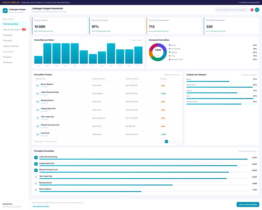
Task: Open Laporan cadangan in sidebar
Action: 14,46
